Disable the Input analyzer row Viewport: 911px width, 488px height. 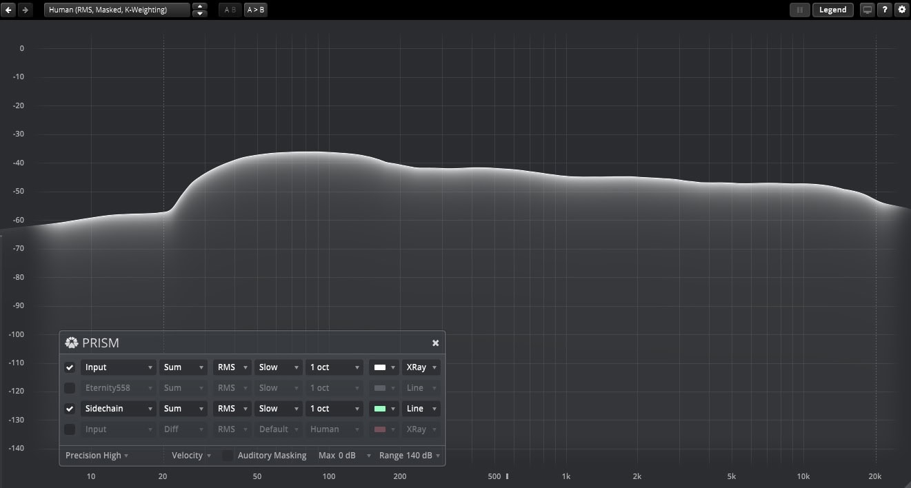69,367
